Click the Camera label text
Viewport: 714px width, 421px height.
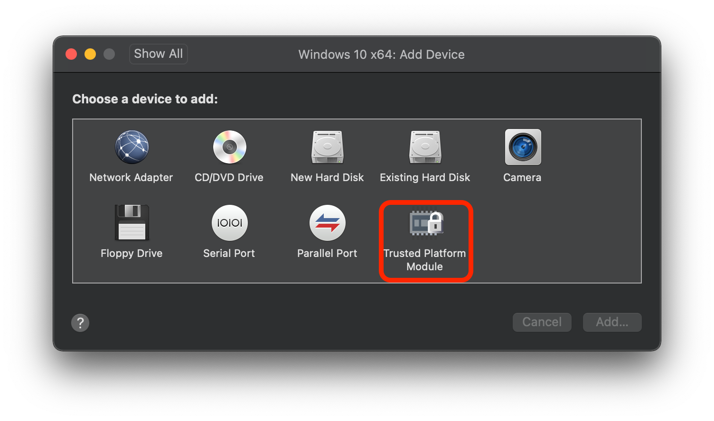pyautogui.click(x=522, y=177)
